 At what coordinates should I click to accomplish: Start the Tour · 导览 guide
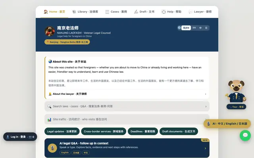[237, 107]
